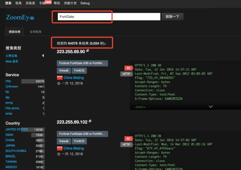Filter by Unknown service

tap(12, 86)
